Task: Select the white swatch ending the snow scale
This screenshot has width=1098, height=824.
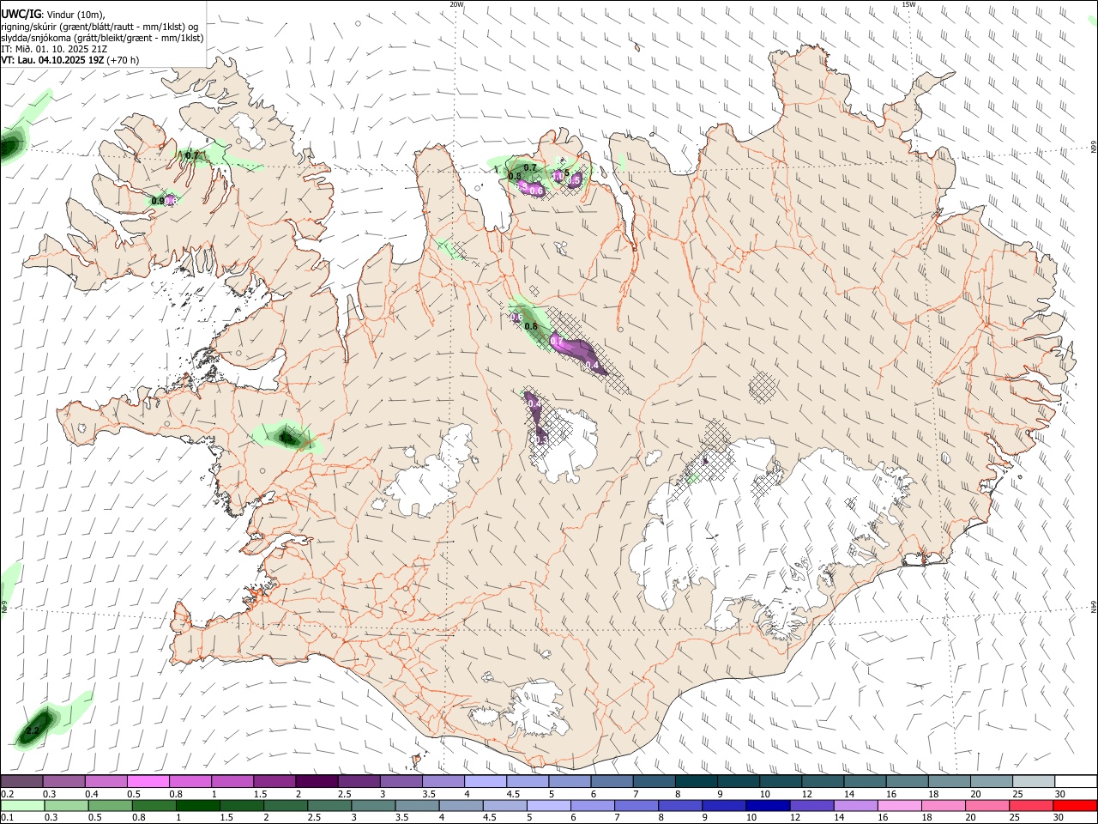Action: [x=1076, y=782]
